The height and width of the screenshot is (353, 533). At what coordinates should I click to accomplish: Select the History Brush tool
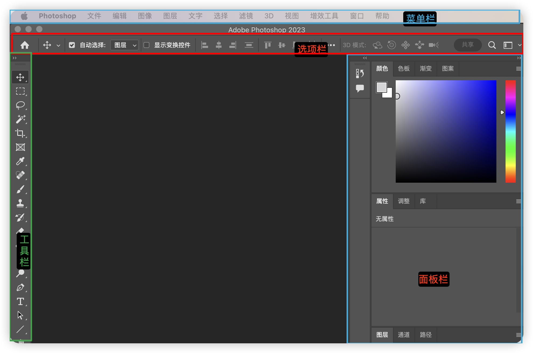[x=20, y=217]
